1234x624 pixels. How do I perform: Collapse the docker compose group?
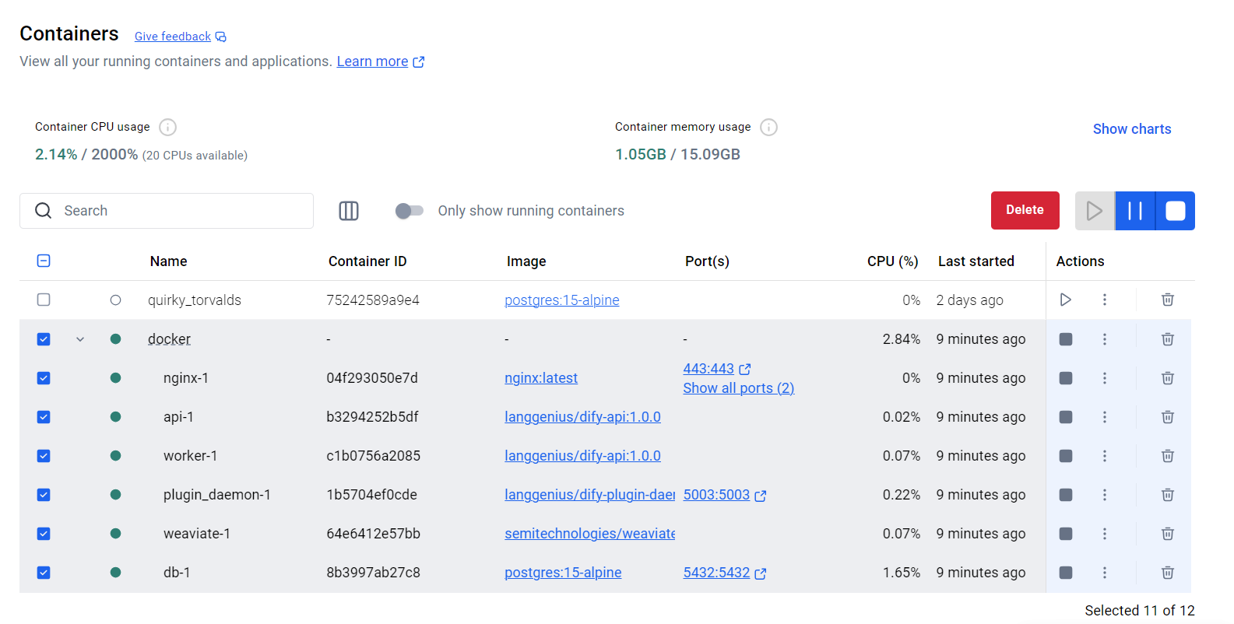point(80,339)
